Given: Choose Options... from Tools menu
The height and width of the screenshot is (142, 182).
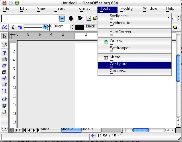Looking at the screenshot, I should [135, 72].
